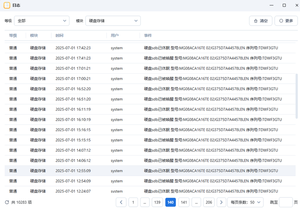Image resolution: width=300 pixels, height=210 pixels.
Task: Click the log app icon in title bar
Action: pos(7,5)
